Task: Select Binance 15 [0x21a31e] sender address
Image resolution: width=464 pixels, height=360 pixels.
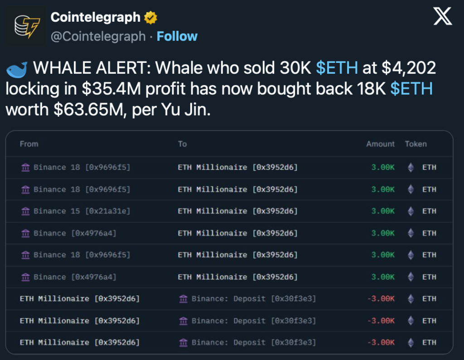Action: point(82,211)
